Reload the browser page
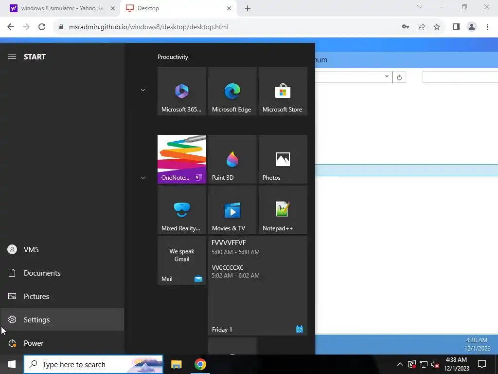 pos(42,27)
